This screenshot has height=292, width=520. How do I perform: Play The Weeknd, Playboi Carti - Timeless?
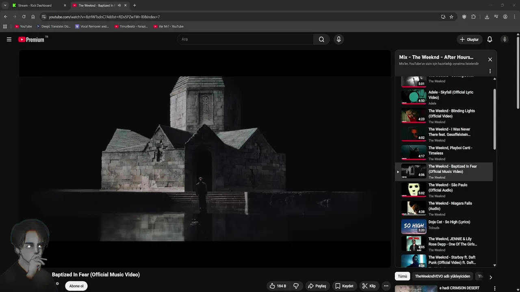pos(444,153)
